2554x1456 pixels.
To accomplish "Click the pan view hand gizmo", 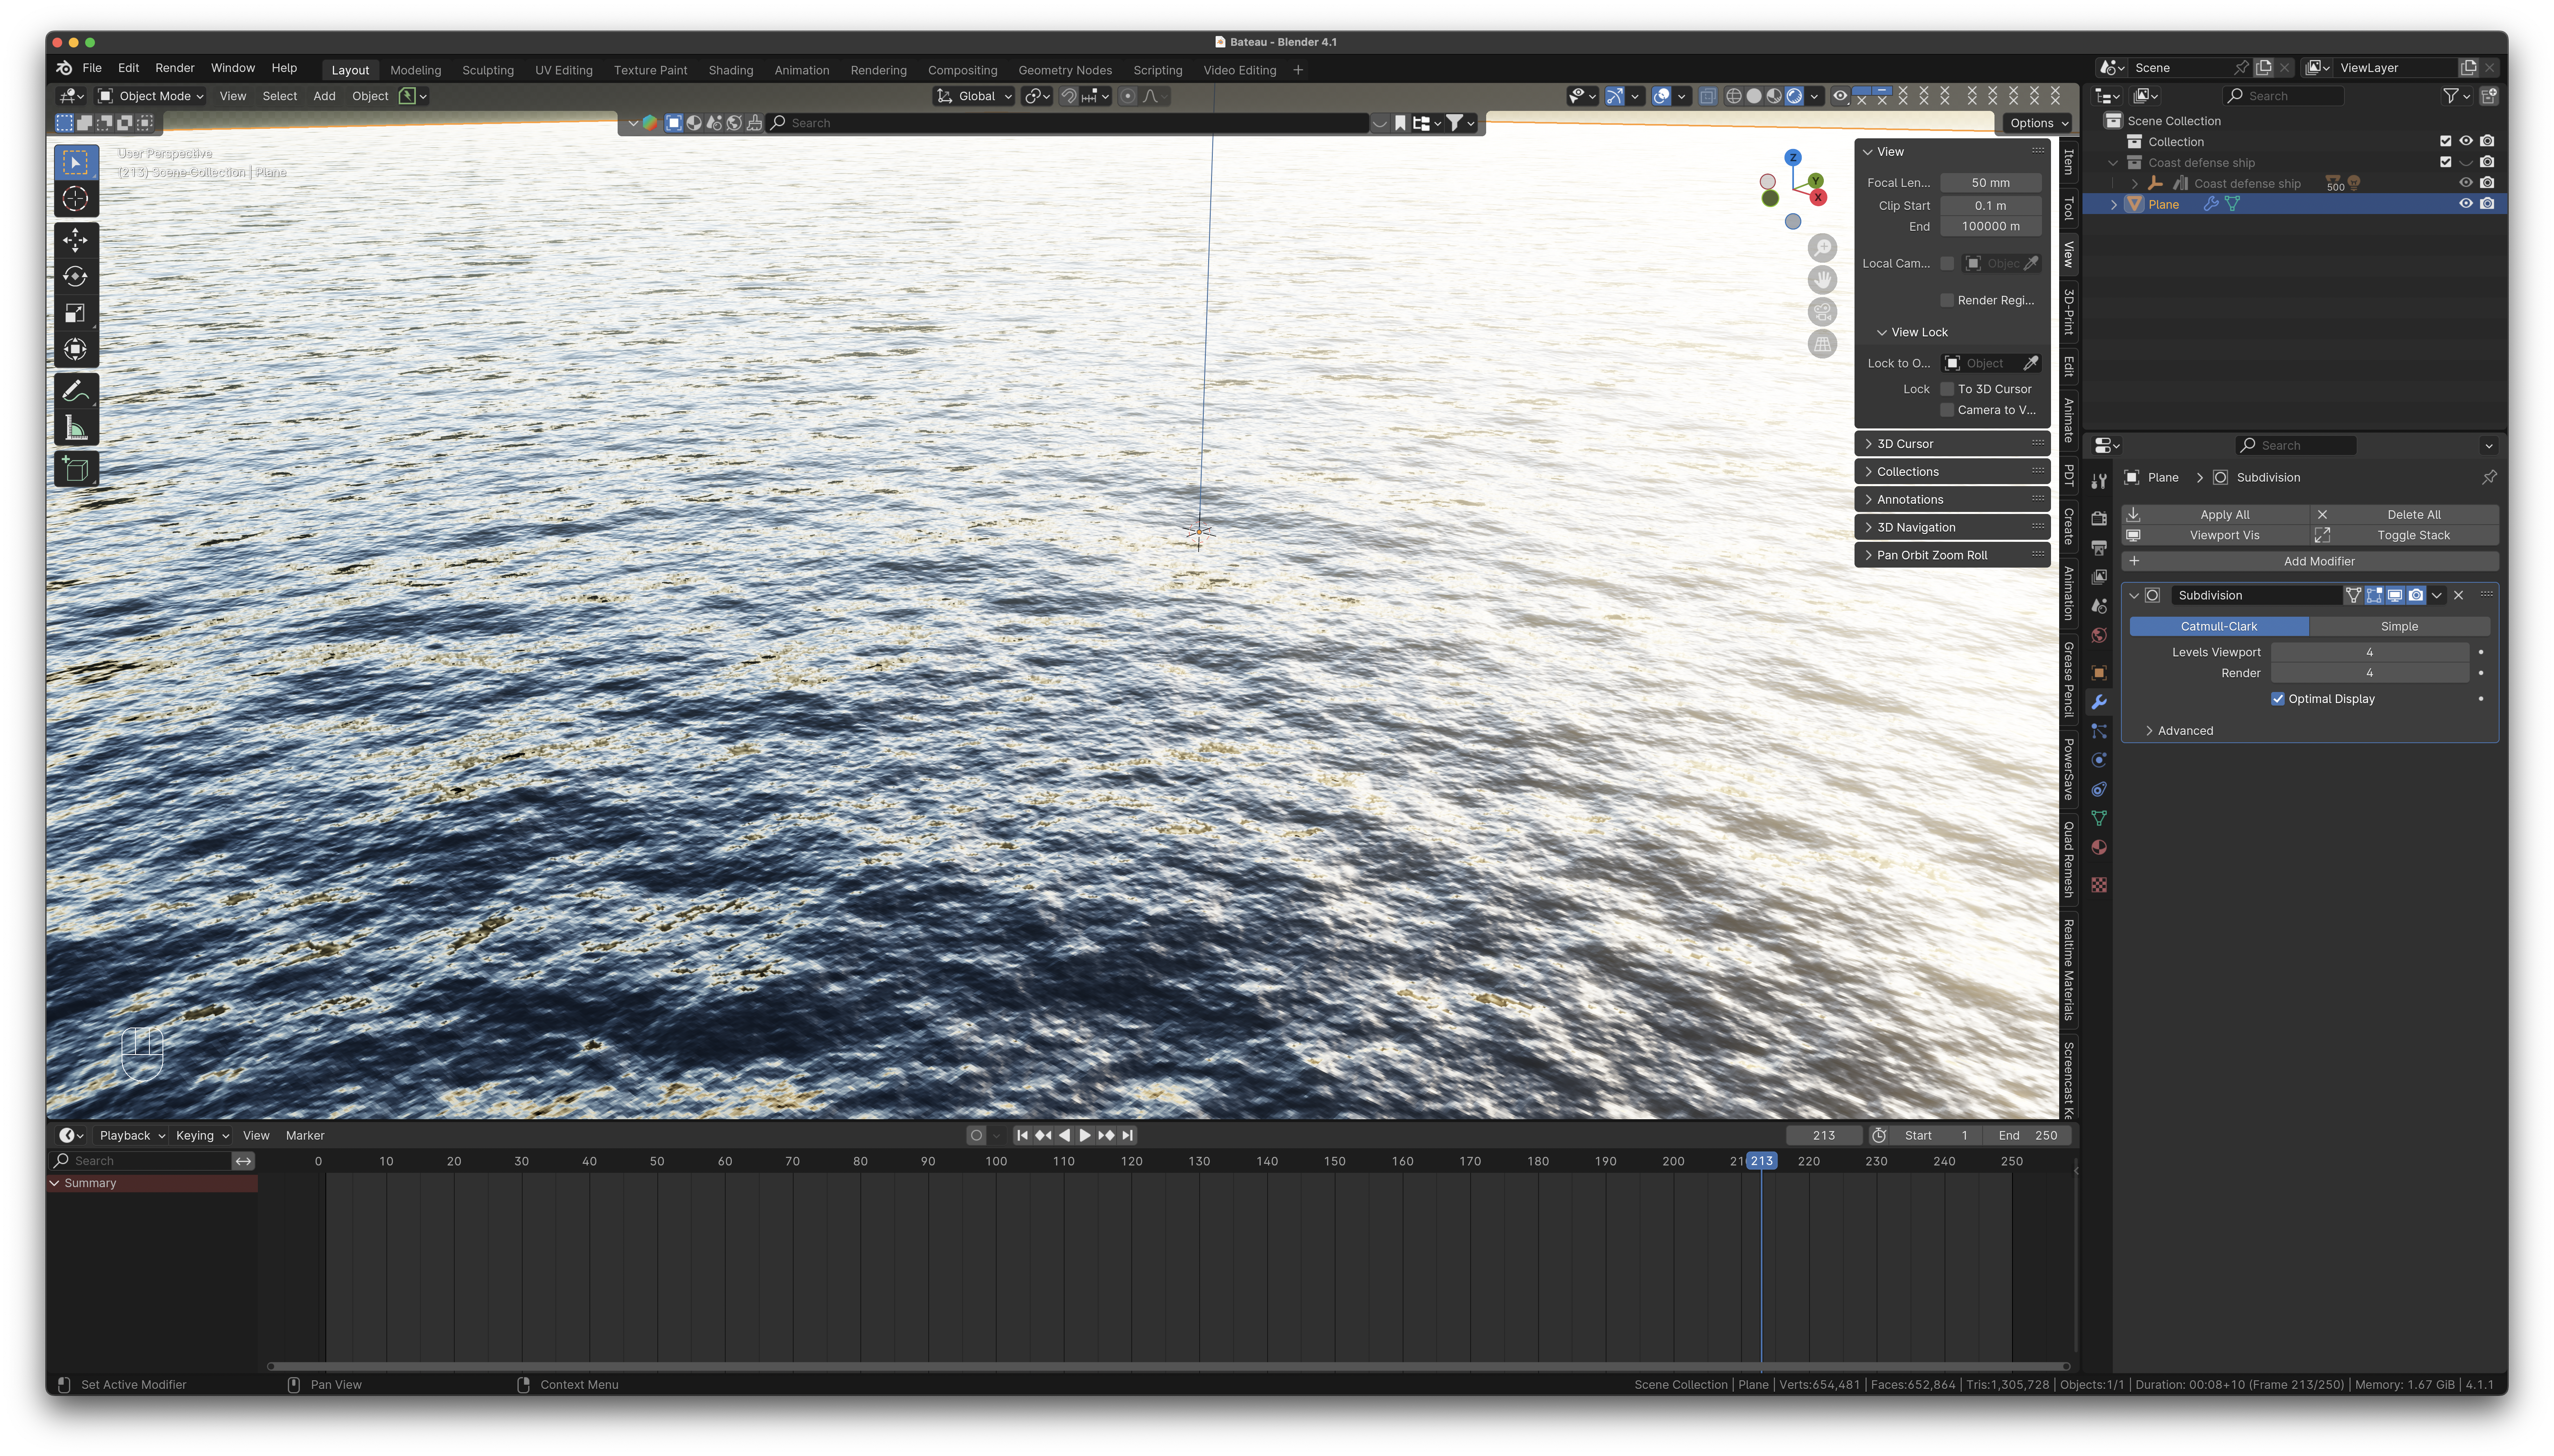I will coord(1822,280).
